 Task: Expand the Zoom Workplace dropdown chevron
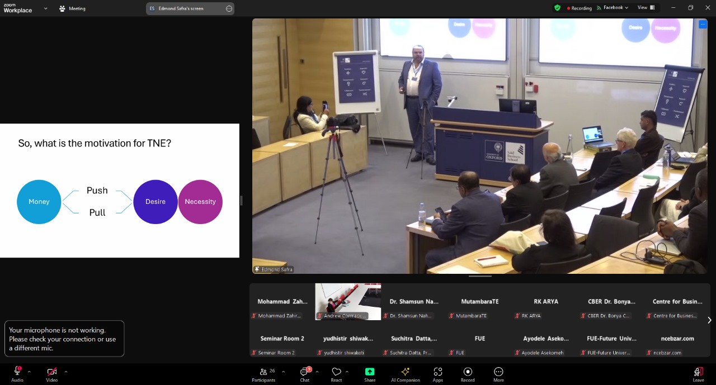[46, 8]
